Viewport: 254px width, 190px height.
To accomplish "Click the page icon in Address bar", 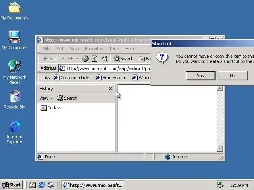I will point(62,68).
